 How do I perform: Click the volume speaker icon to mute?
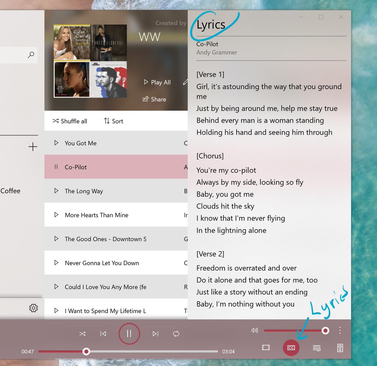(x=254, y=330)
